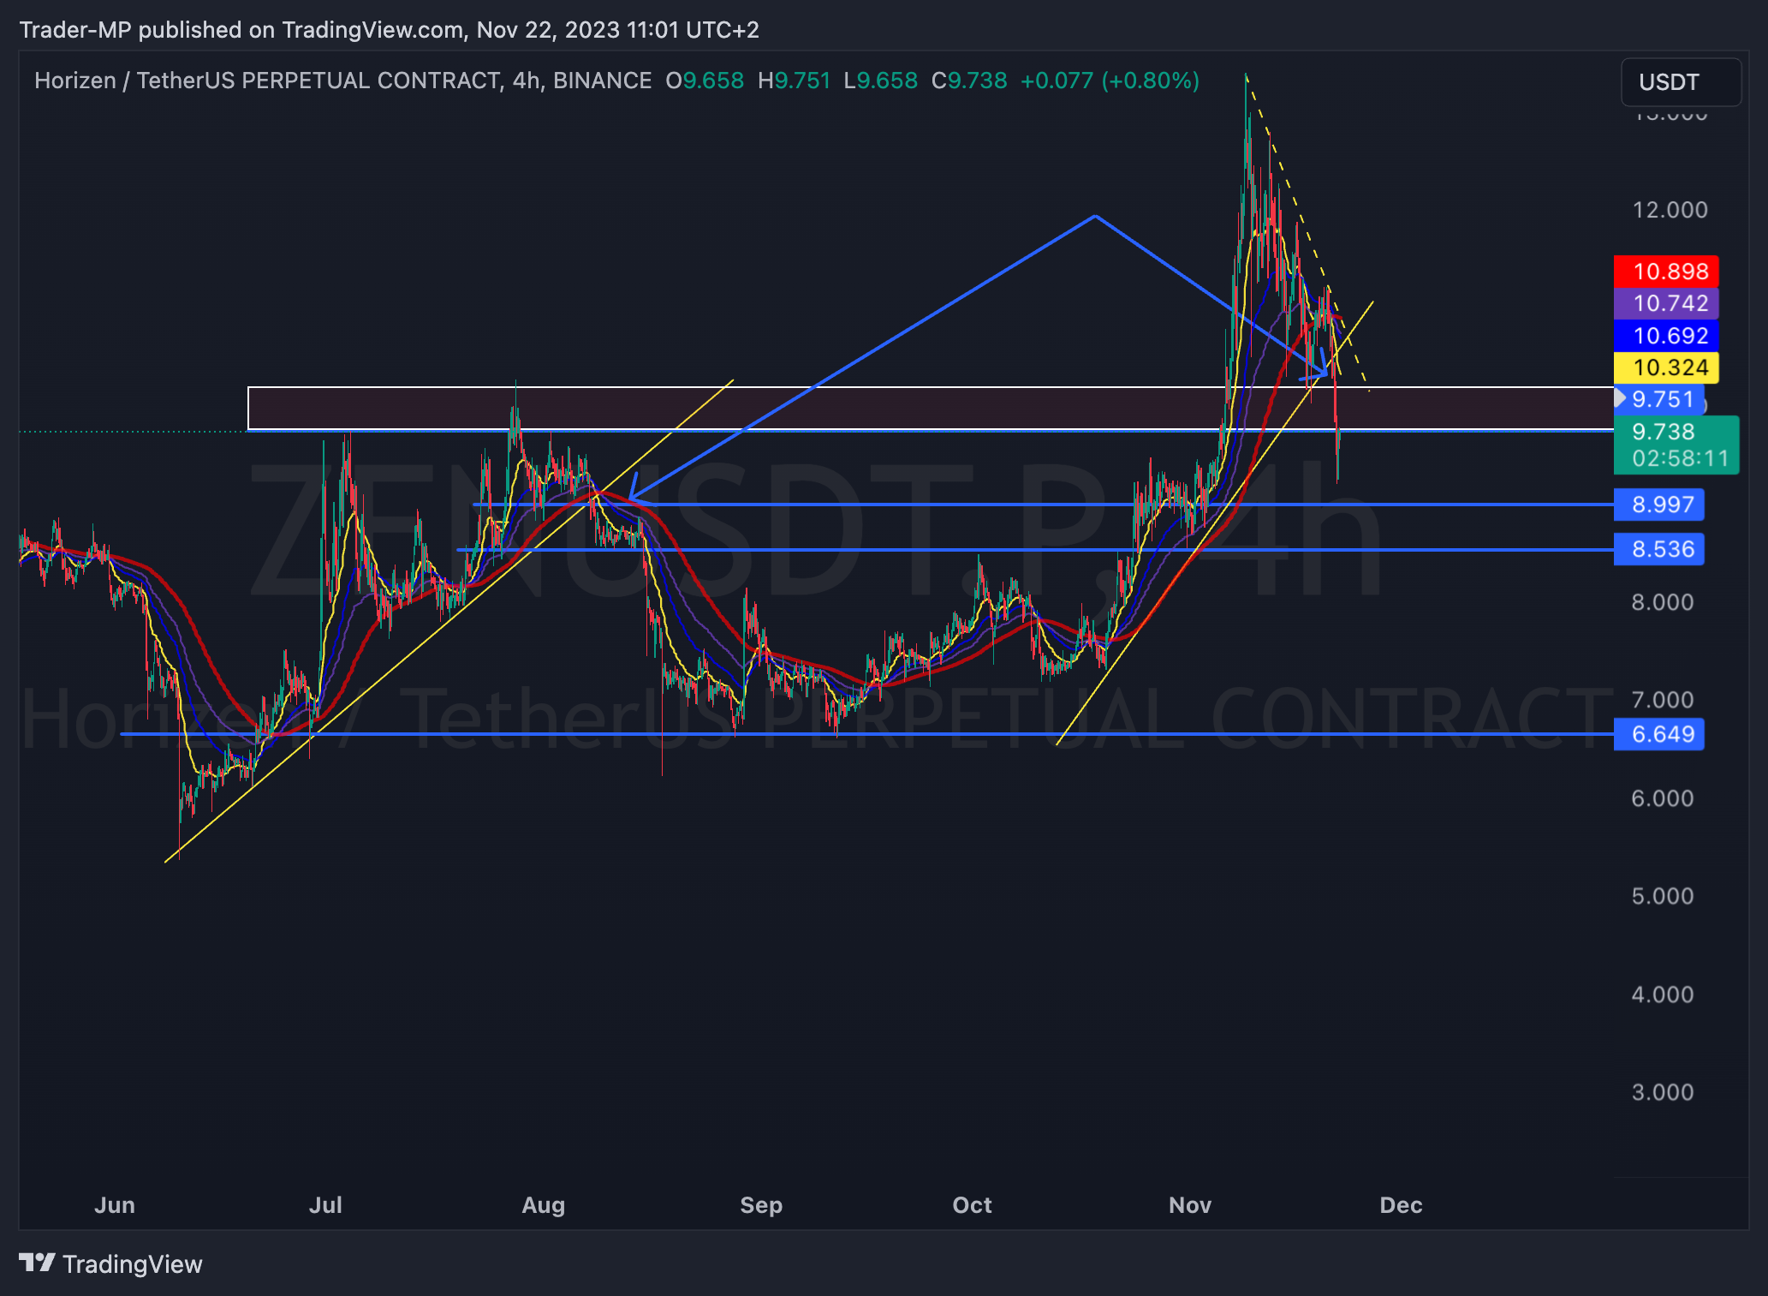Click the Sep label on time axis

(x=761, y=1205)
